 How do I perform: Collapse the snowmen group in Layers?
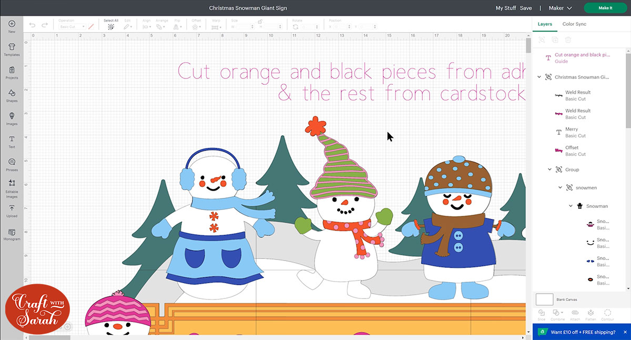[561, 188]
